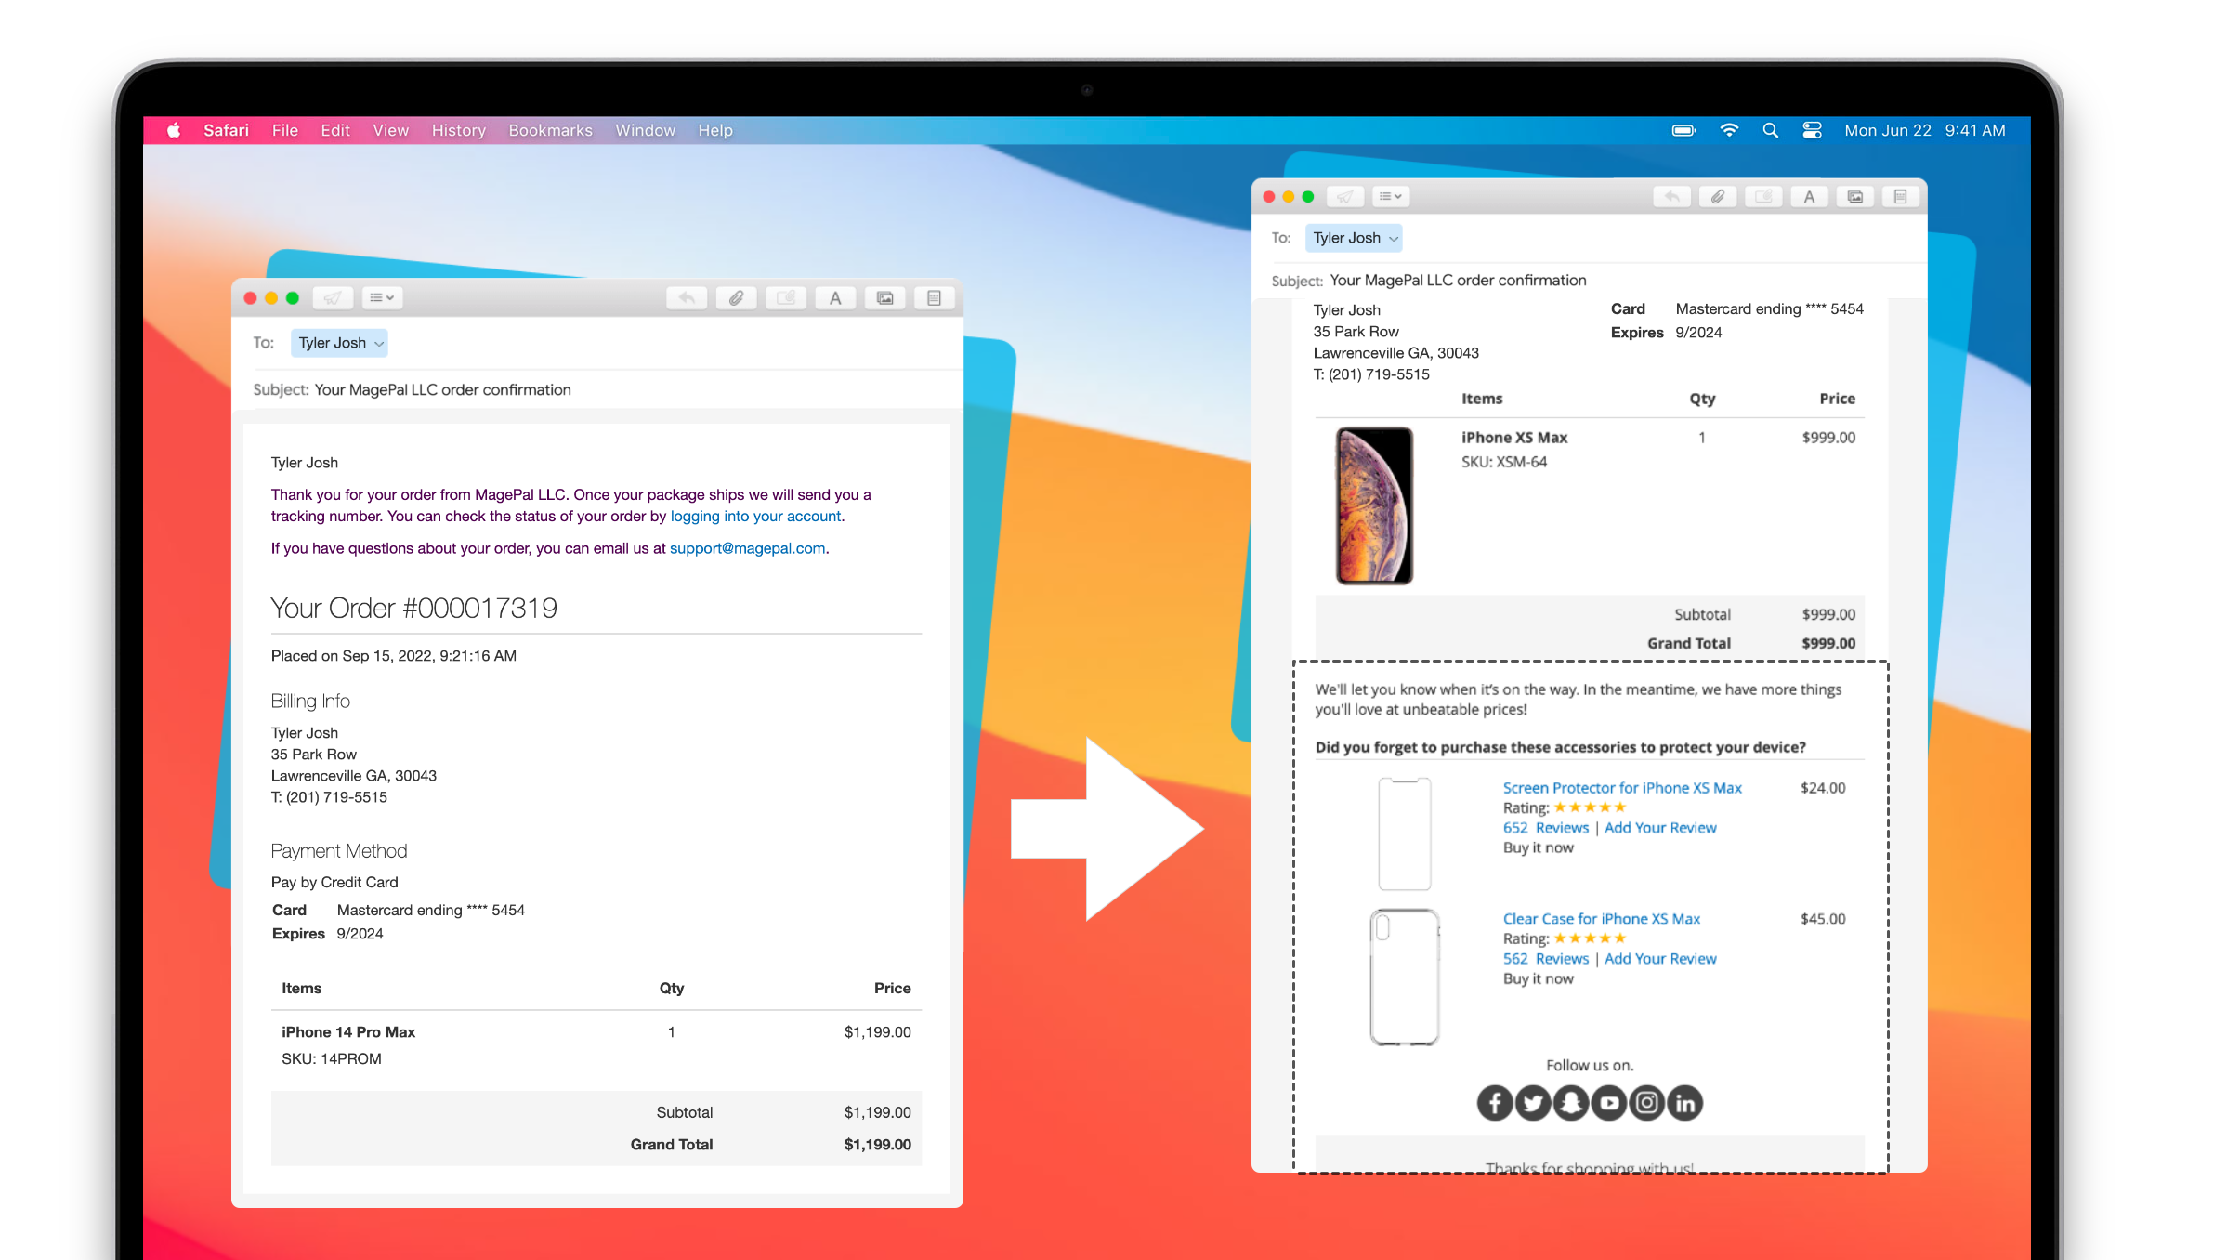
Task: Open photo browser in left mail window
Action: coord(884,297)
